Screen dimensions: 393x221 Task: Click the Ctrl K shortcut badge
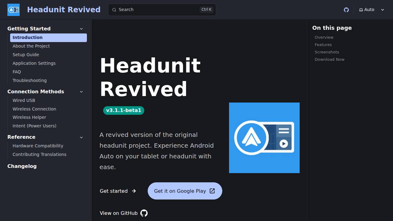tap(206, 10)
